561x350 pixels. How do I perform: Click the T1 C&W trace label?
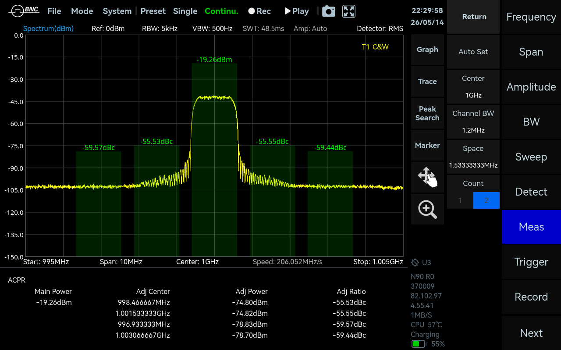[x=375, y=47]
